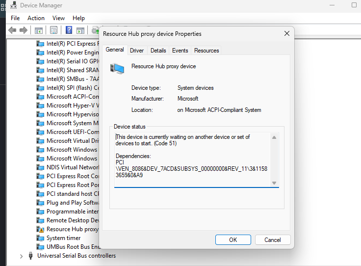Viewport: 361px width, 266px height.
Task: Select the General tab
Action: 115,50
